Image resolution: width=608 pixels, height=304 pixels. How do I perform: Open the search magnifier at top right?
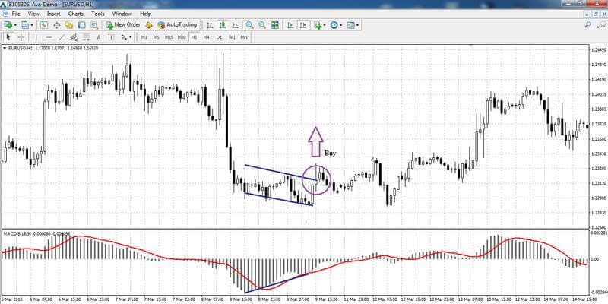pos(587,25)
